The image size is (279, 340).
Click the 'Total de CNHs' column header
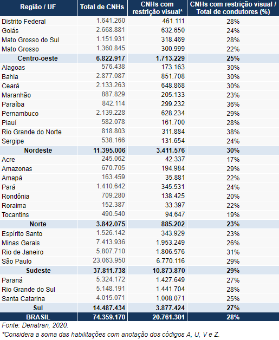(x=102, y=7)
